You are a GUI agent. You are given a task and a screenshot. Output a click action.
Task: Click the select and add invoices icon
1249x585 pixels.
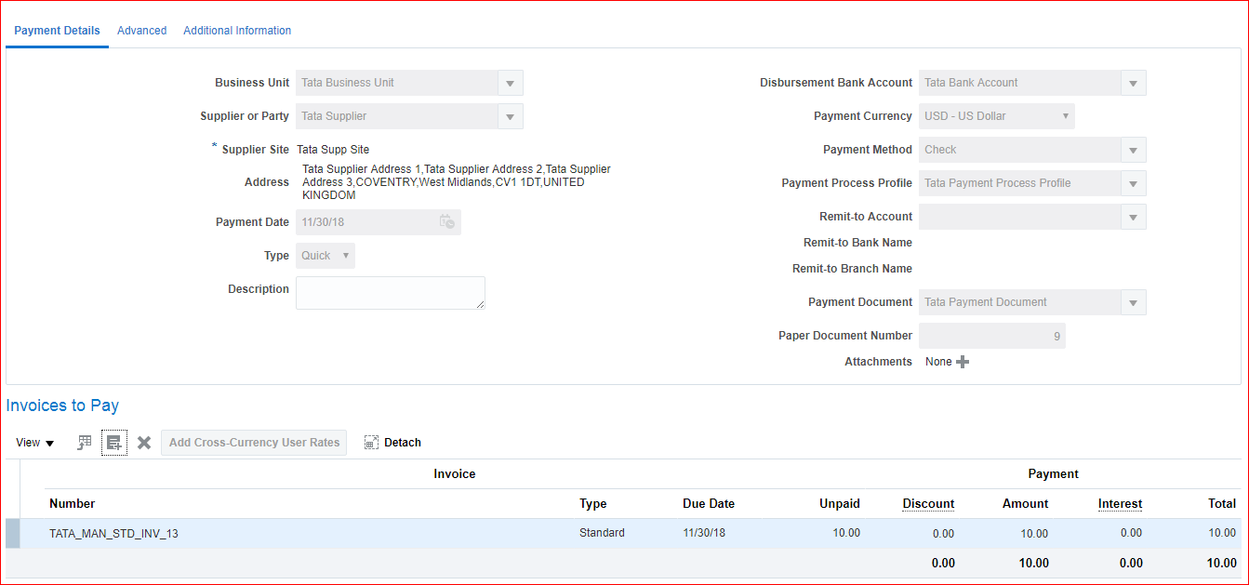[85, 443]
